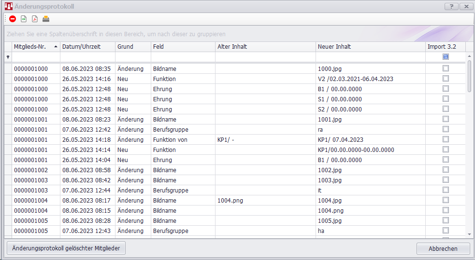The width and height of the screenshot is (475, 260).
Task: Check Import 3.2 for the KP1/ 07.04.2023 row
Action: [x=446, y=139]
